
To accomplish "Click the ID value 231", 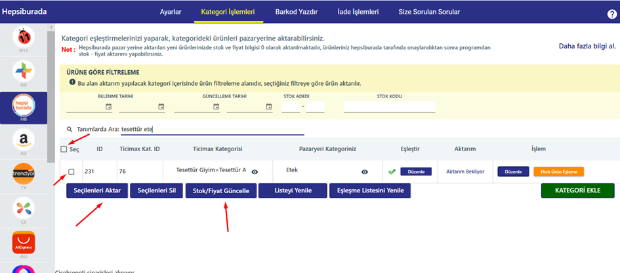I will pyautogui.click(x=89, y=172).
